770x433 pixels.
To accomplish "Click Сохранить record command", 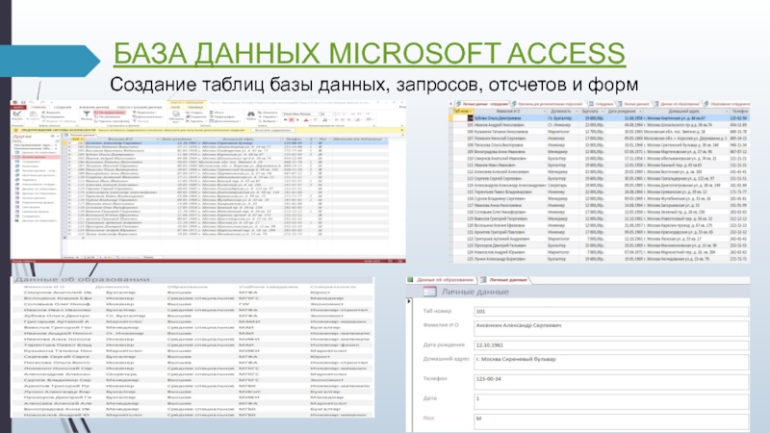I will click(x=196, y=116).
